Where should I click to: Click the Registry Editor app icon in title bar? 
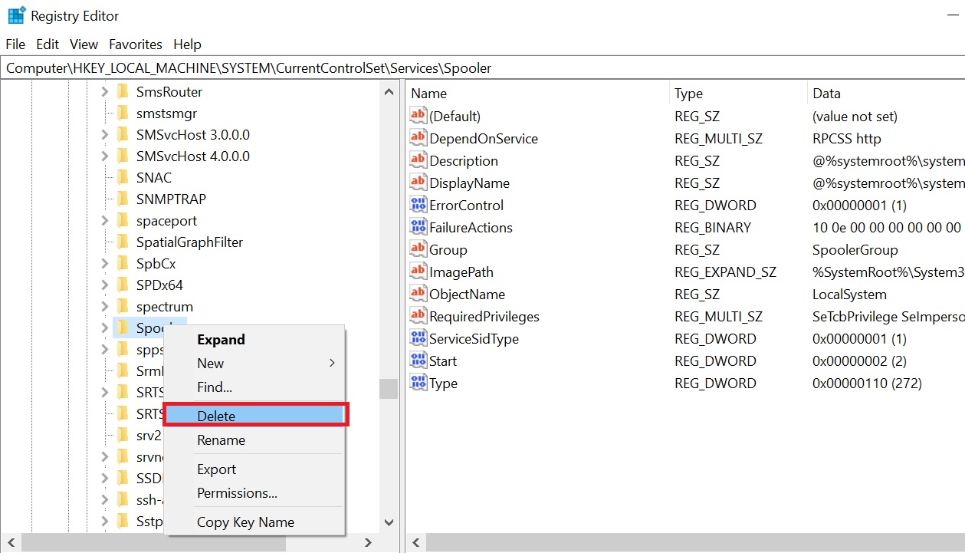click(x=15, y=15)
